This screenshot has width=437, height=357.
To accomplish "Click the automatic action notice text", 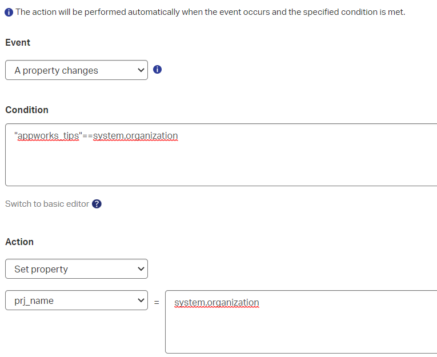I will coord(210,13).
